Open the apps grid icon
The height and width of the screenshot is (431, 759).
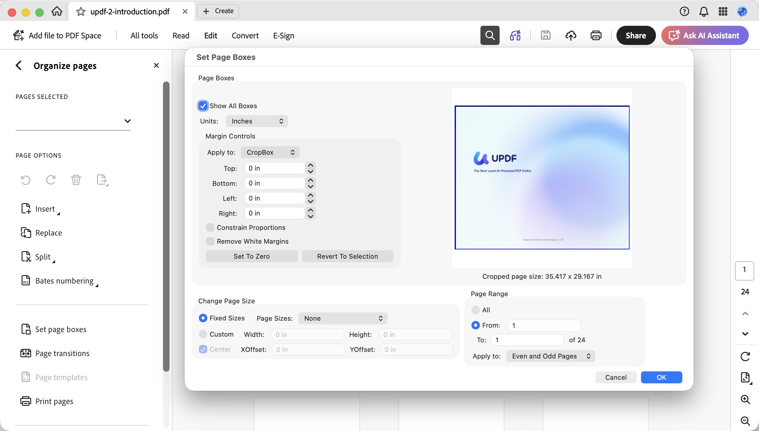[723, 11]
